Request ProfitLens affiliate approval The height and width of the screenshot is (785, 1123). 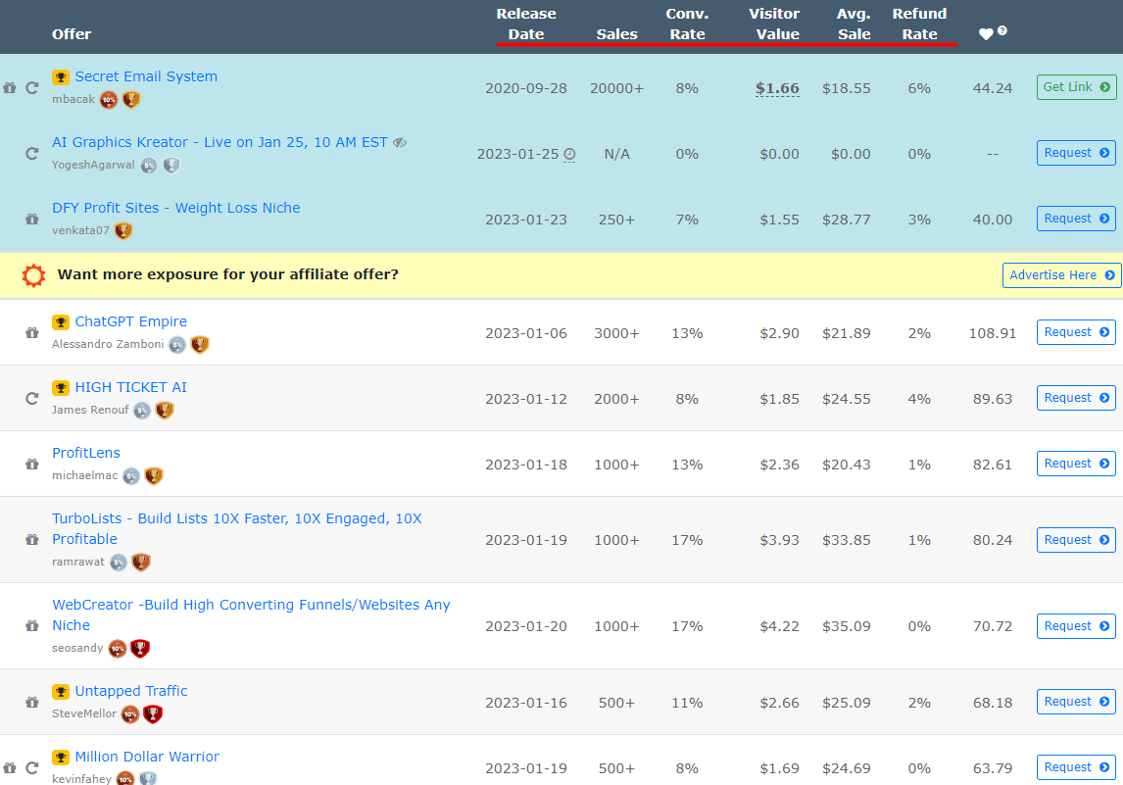point(1076,464)
